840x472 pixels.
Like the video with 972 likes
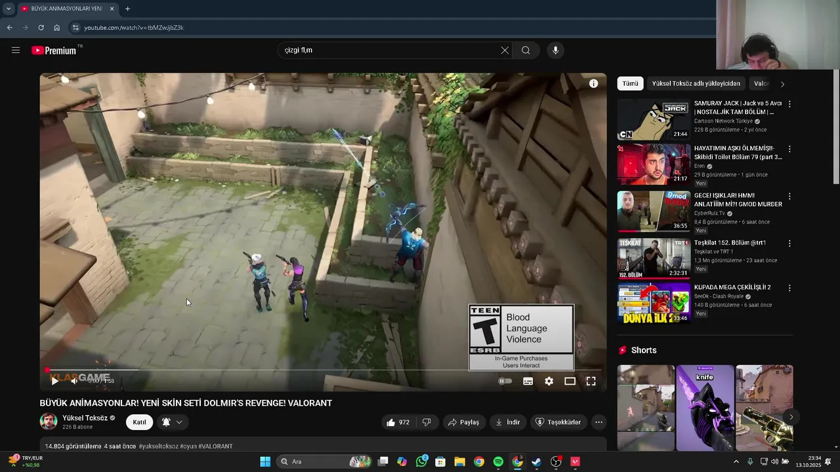coord(398,422)
